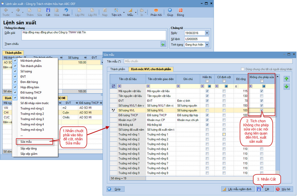Click the Sửa mẫu grid vertical scrollbar
Screen dimensions: 297x196
(x=277, y=125)
